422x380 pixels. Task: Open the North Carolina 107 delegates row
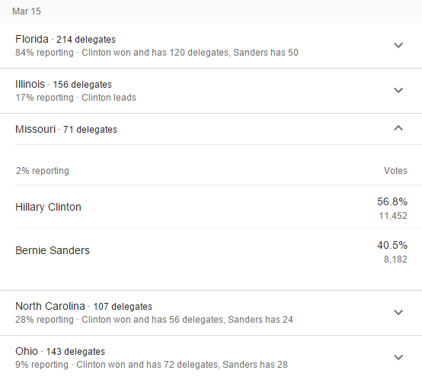pos(211,313)
